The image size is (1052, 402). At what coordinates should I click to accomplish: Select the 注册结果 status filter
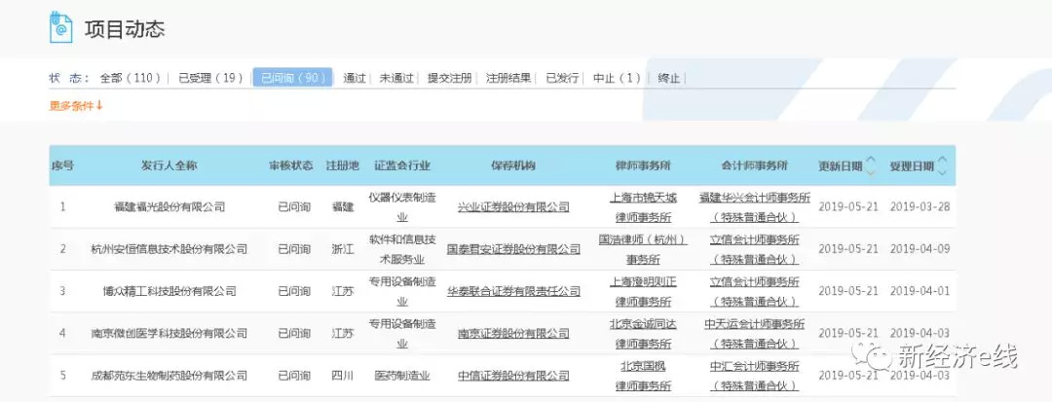point(508,78)
